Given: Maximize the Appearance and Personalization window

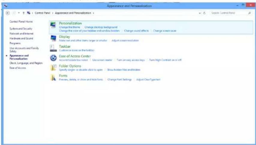Looking at the screenshot, I should 243,5.
